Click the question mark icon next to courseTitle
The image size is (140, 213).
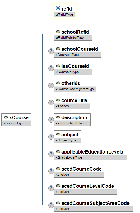point(51,102)
